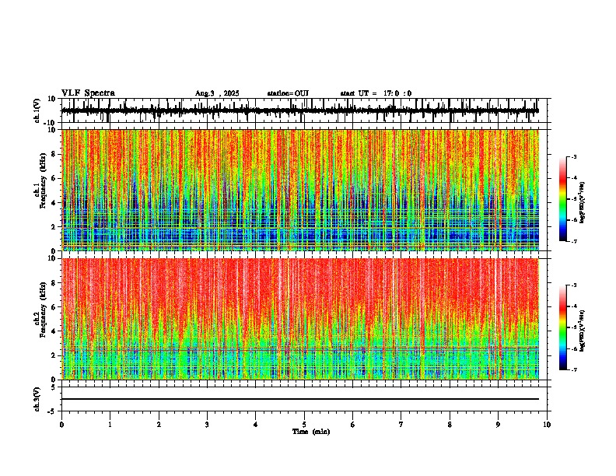Select the "start UT = 17:0 :0" text
The height and width of the screenshot is (476, 616).
coord(376,93)
